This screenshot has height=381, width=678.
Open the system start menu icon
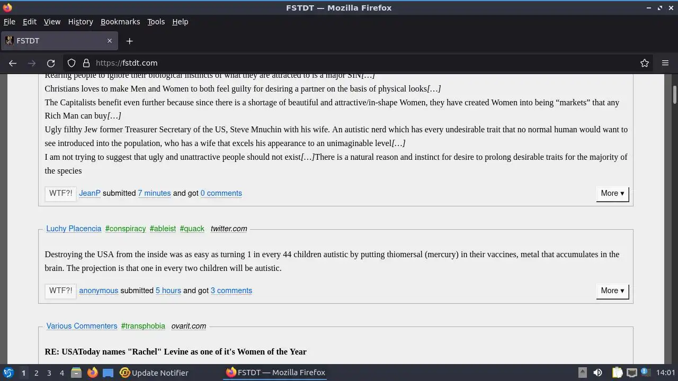(x=8, y=373)
